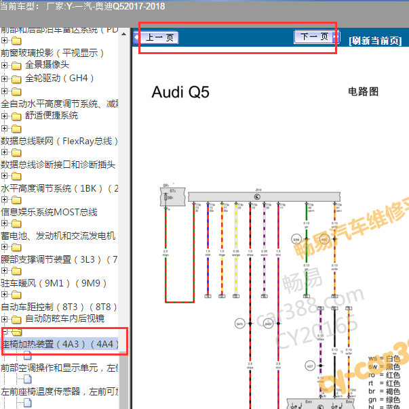
Task: Select 前窗玻璃投影（平视显示） in the tree
Action: tap(52, 53)
